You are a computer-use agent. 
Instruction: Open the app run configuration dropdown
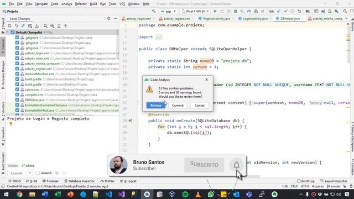tap(168, 11)
